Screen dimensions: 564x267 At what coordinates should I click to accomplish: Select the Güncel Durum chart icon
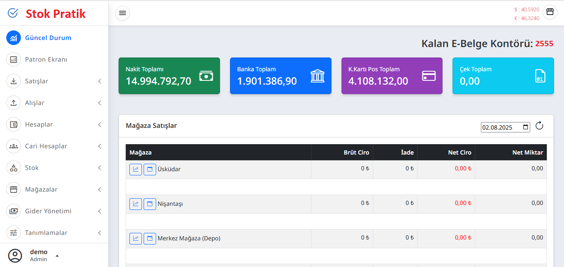point(13,37)
